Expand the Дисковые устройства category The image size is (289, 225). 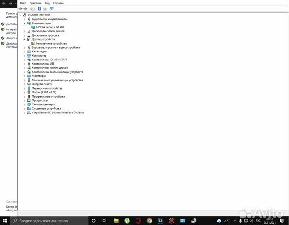tap(24, 35)
